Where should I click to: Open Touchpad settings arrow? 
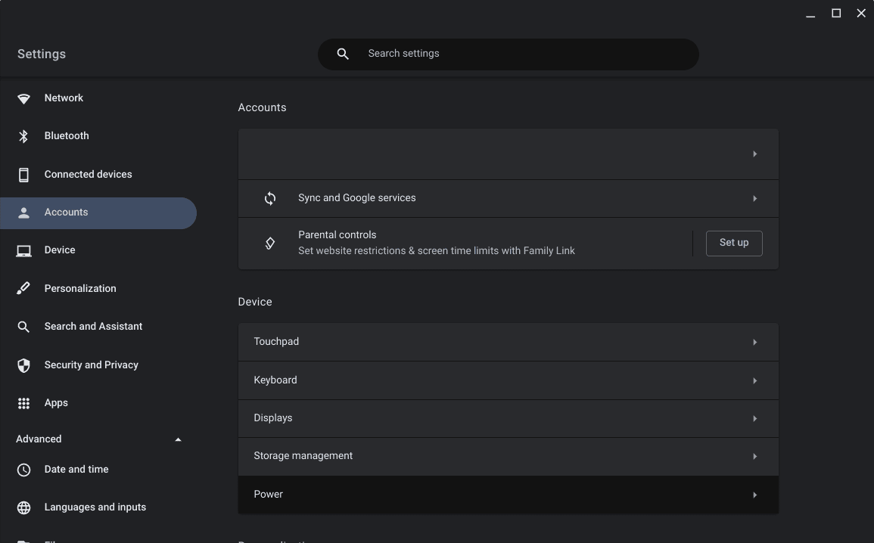coord(754,343)
